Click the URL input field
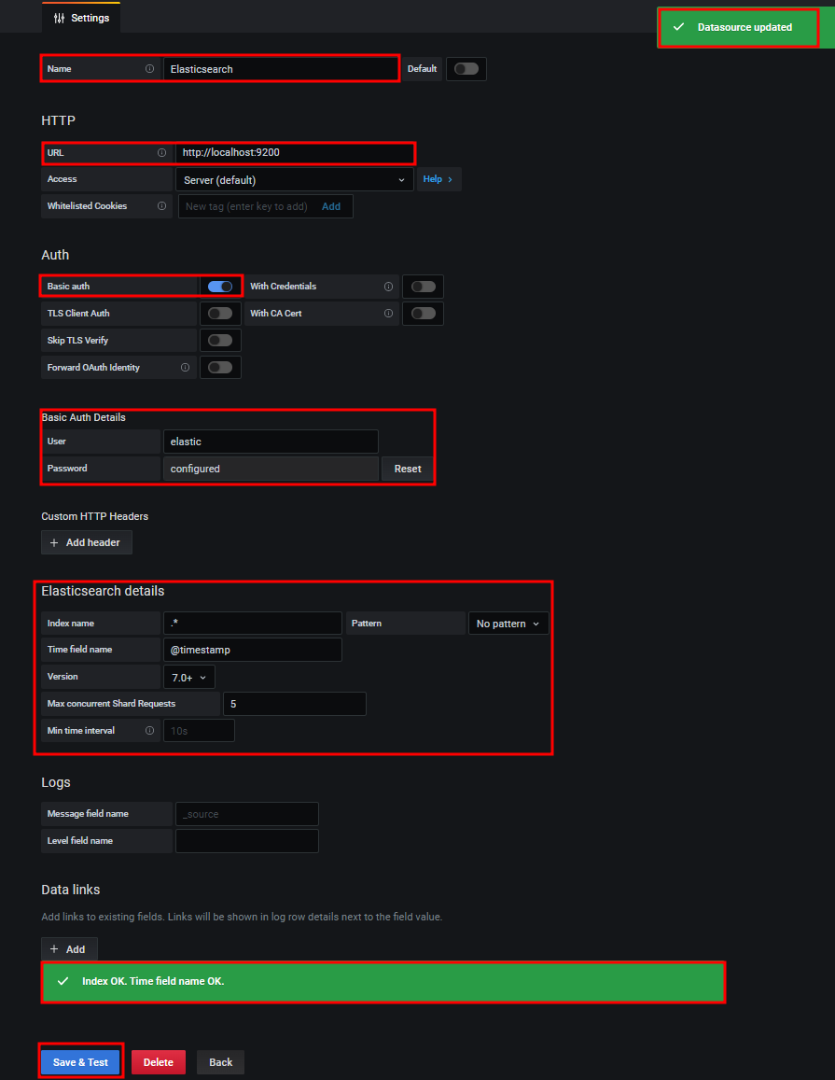Viewport: 835px width, 1080px height. 295,153
